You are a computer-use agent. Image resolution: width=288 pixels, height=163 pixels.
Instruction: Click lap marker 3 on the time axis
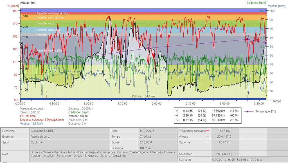(248, 92)
